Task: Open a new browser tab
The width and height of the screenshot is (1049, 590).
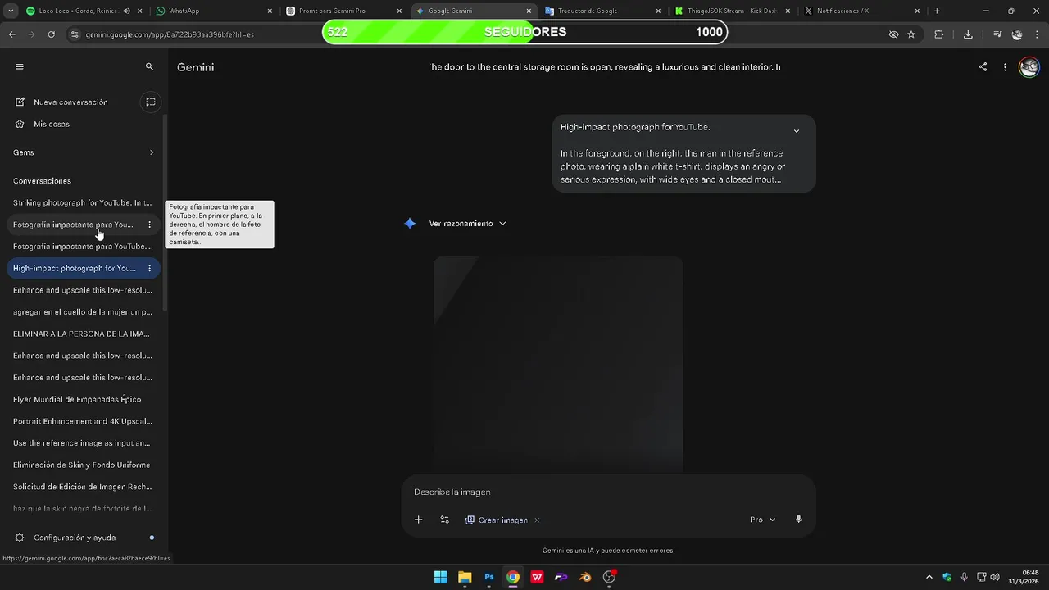Action: click(x=937, y=11)
